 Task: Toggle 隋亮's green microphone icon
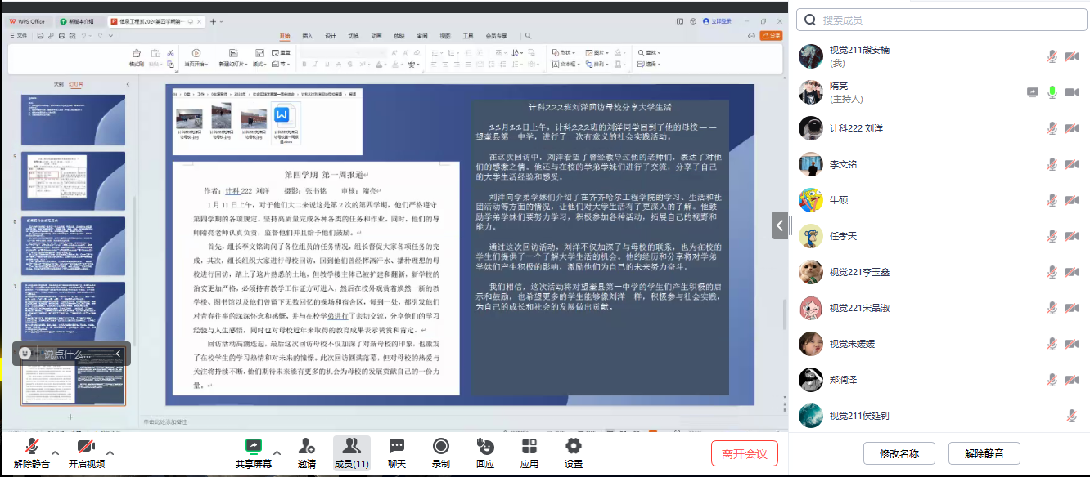coord(1052,92)
